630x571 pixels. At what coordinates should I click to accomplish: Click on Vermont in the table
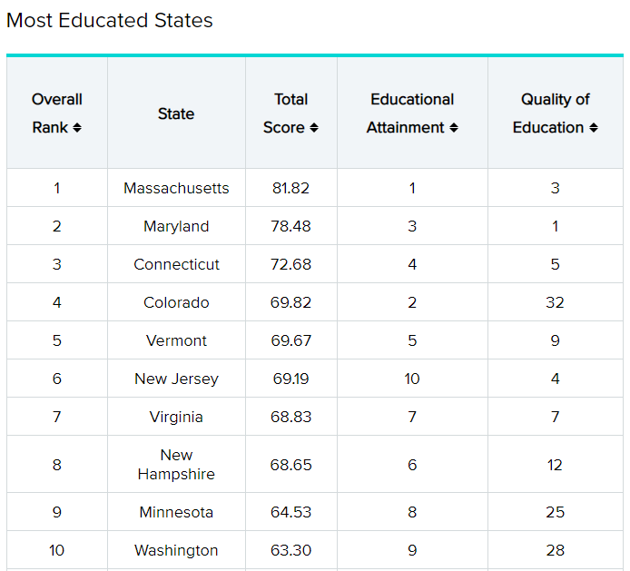176,340
